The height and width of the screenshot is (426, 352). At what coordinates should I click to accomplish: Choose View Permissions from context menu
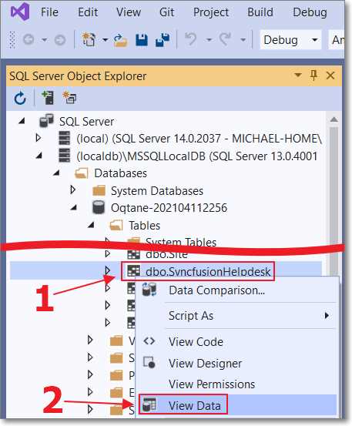212,384
